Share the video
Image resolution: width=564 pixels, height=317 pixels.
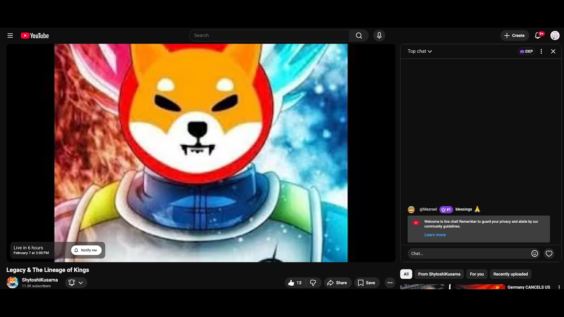(x=337, y=283)
